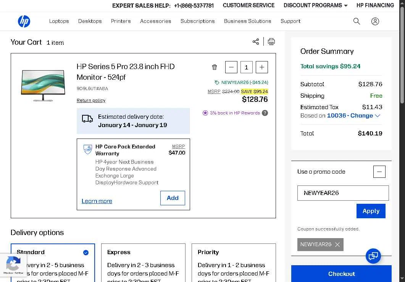The width and height of the screenshot is (405, 282).
Task: Open the HP Series 5 Pro monitor title
Action: pyautogui.click(x=126, y=72)
